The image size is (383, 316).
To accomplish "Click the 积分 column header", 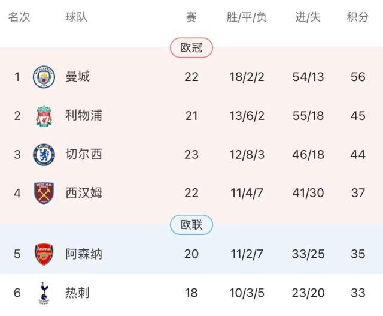I will (357, 17).
